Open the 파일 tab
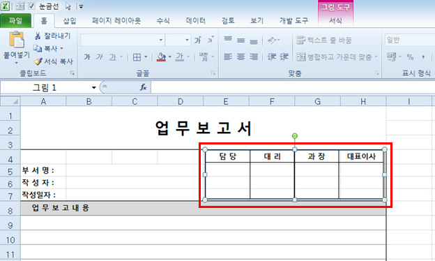Screen dimensions: 435x261 15,20
